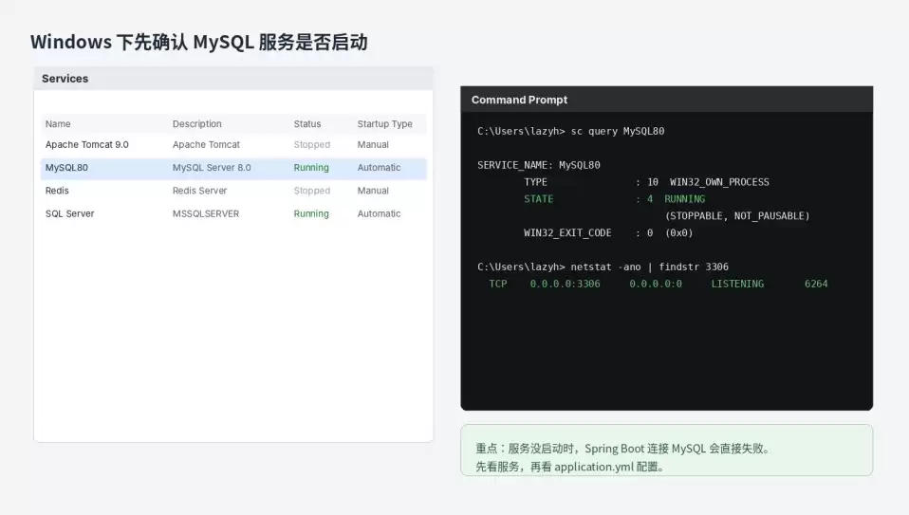Image resolution: width=909 pixels, height=515 pixels.
Task: Select the Apache Tomcat 9.0 service name
Action: (87, 145)
